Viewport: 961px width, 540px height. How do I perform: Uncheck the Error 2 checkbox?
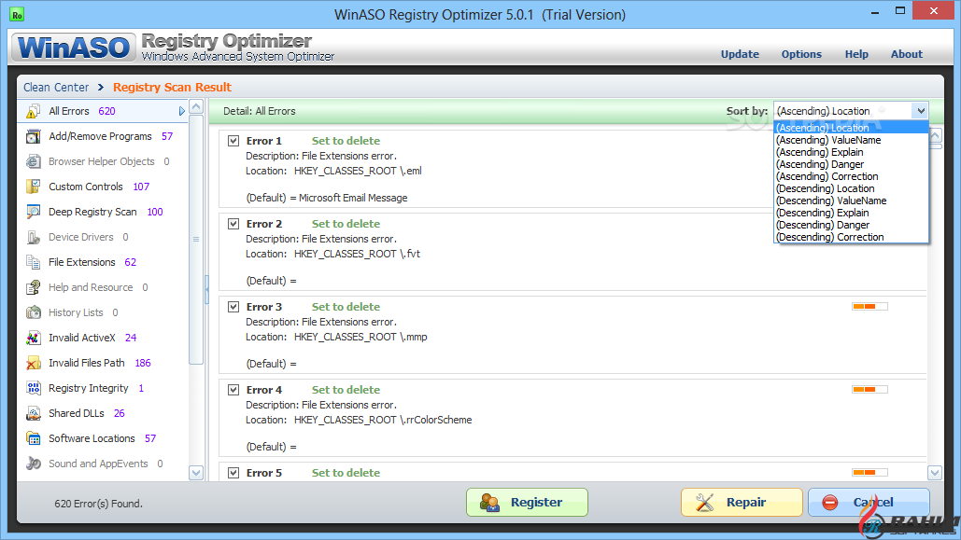click(233, 224)
